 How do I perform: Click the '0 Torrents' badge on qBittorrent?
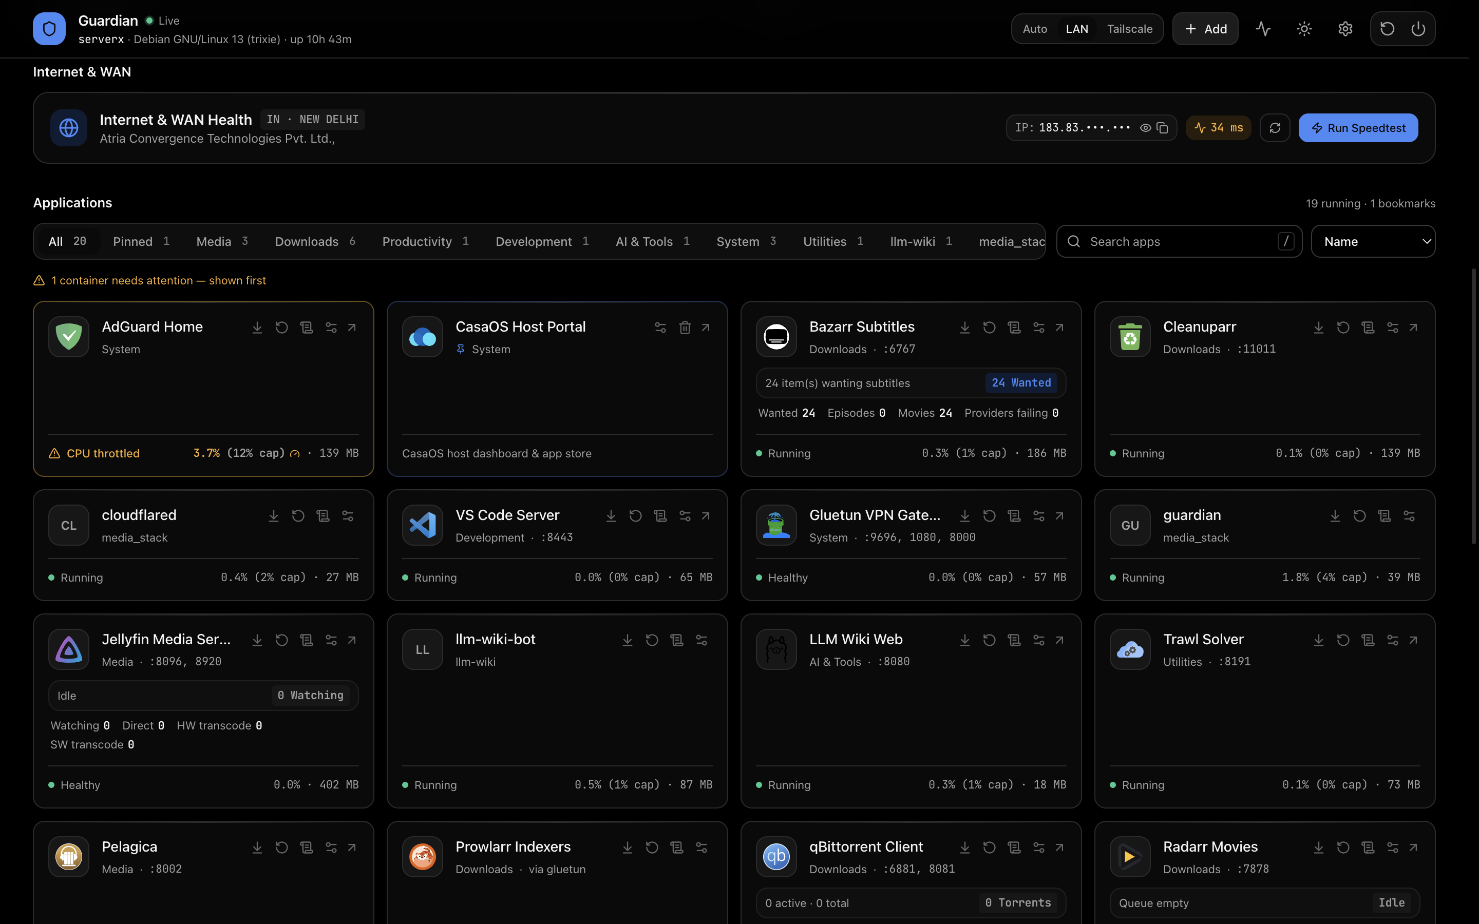tap(1018, 902)
